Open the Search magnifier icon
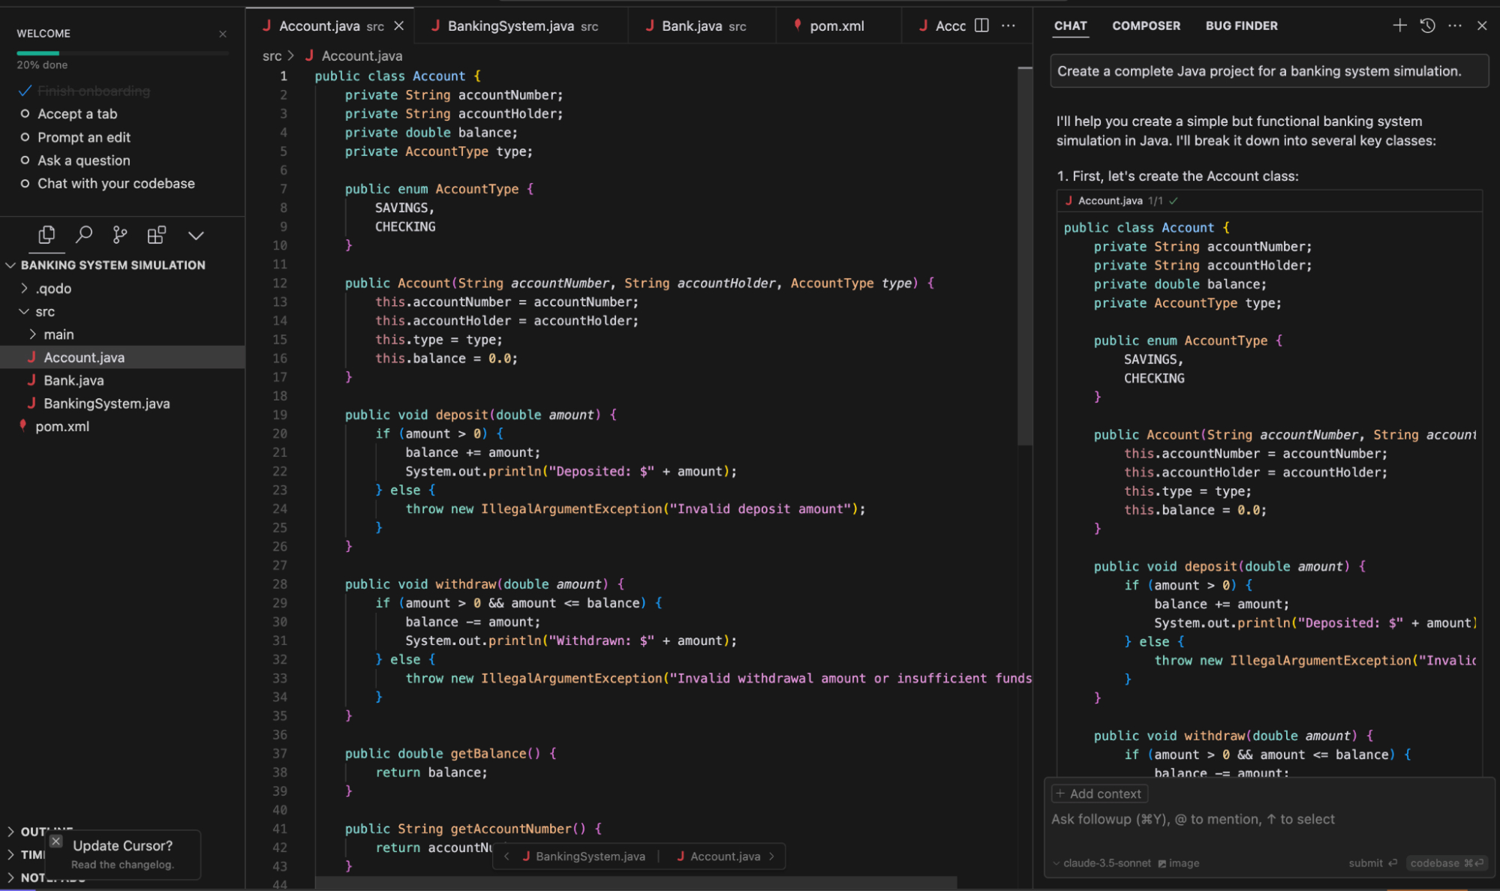Viewport: 1500px width, 891px height. (83, 235)
